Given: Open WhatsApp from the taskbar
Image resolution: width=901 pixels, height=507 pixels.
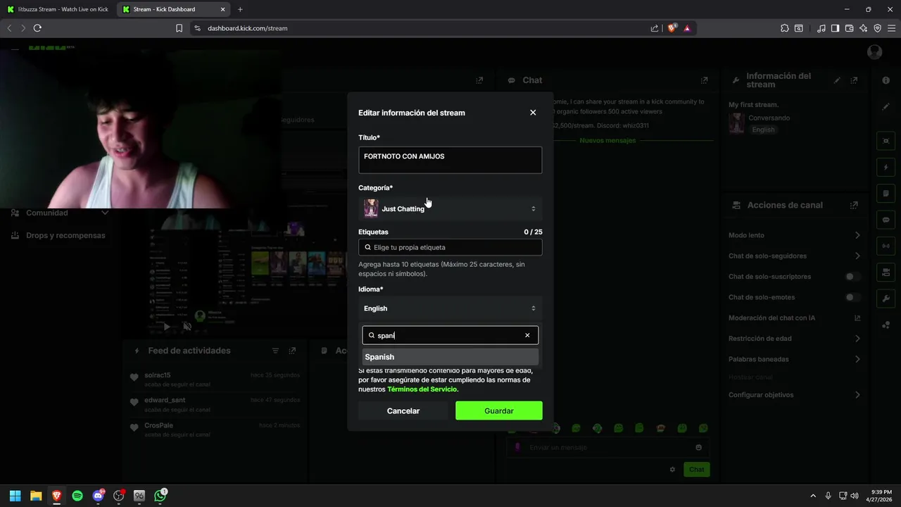Looking at the screenshot, I should click(x=160, y=496).
